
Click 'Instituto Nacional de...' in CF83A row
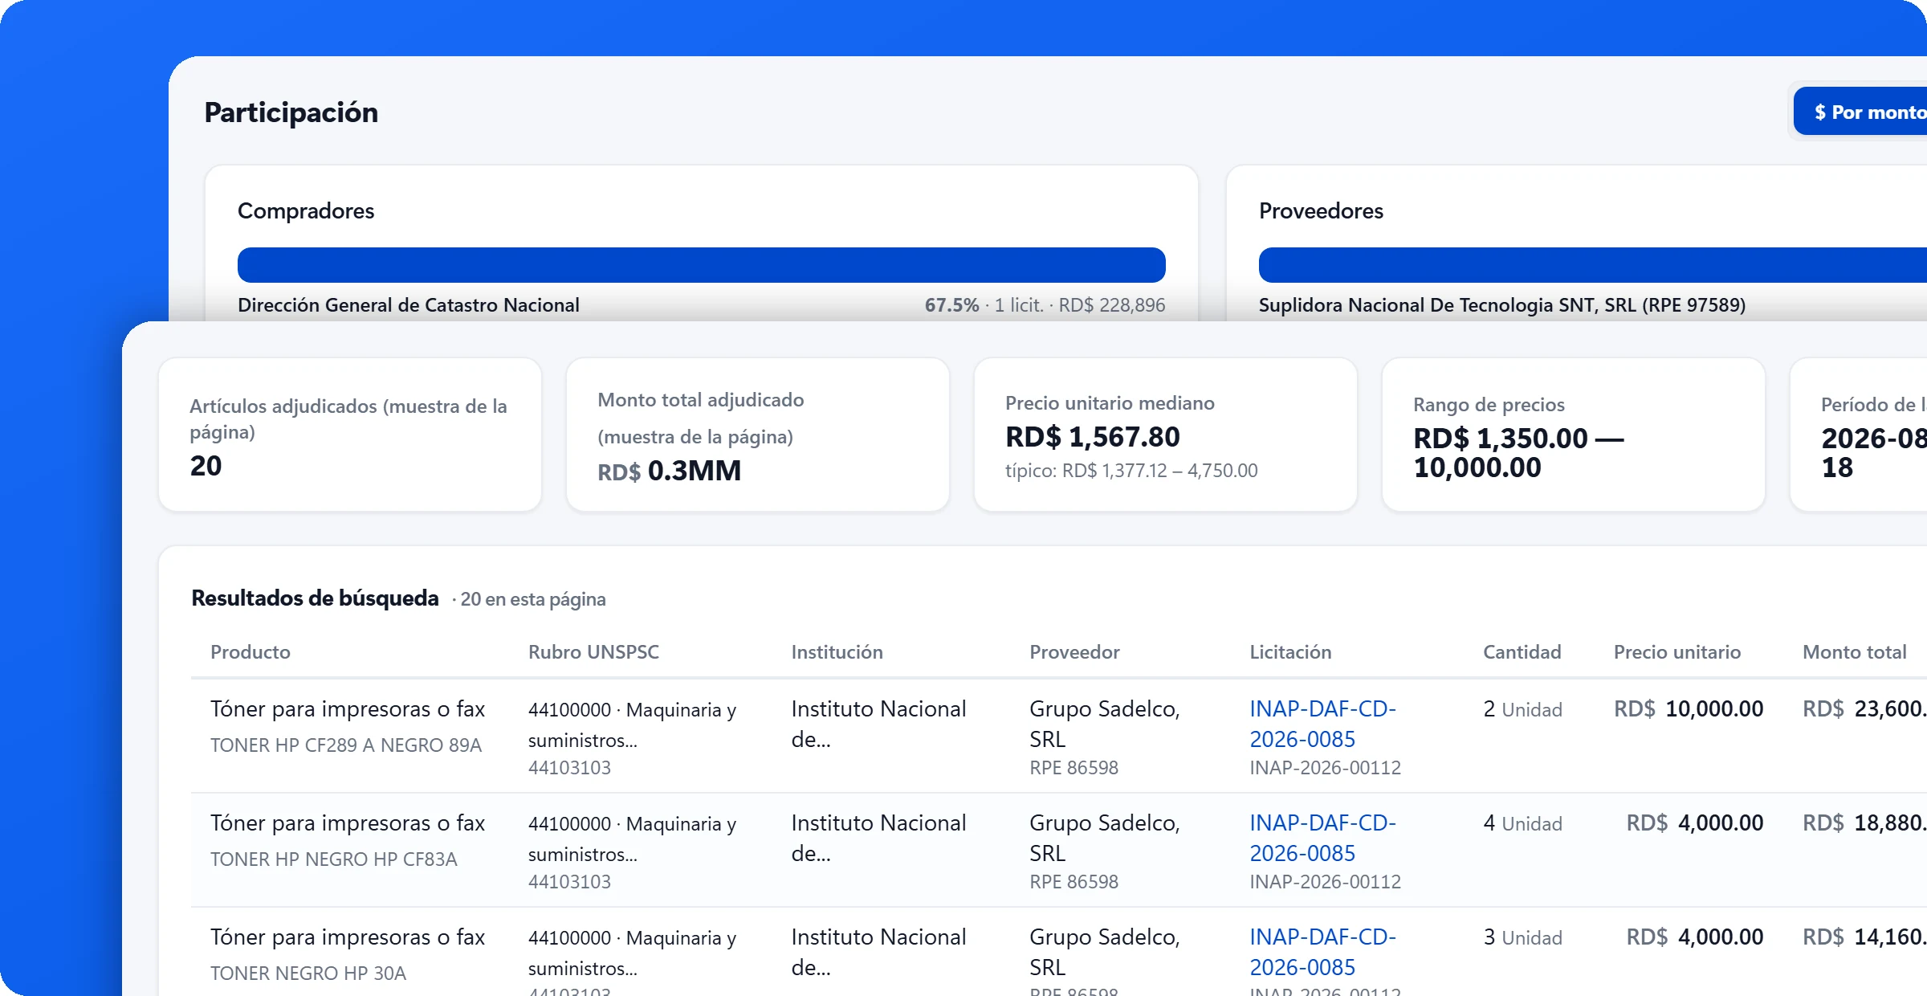878,838
